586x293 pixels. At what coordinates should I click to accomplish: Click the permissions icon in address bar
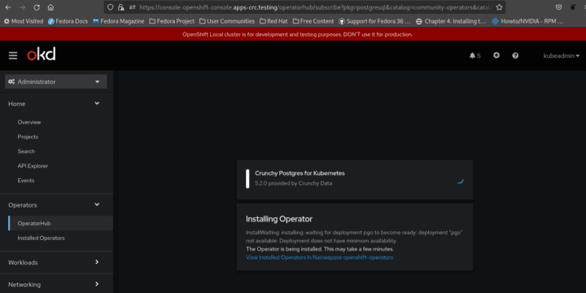(132, 7)
